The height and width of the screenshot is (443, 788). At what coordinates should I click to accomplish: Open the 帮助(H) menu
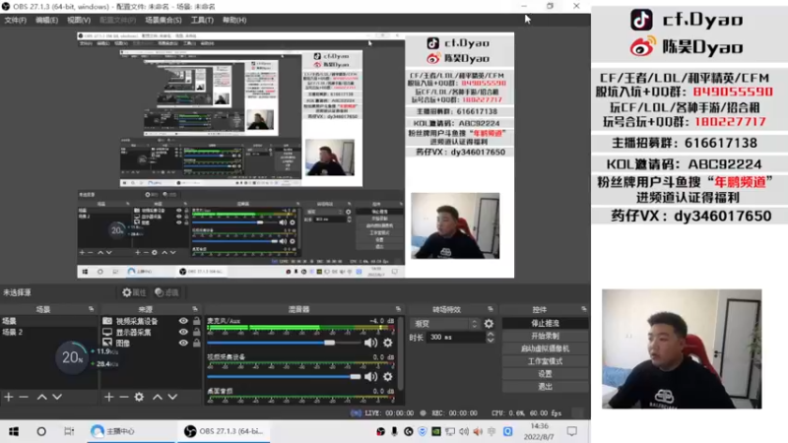click(x=234, y=20)
